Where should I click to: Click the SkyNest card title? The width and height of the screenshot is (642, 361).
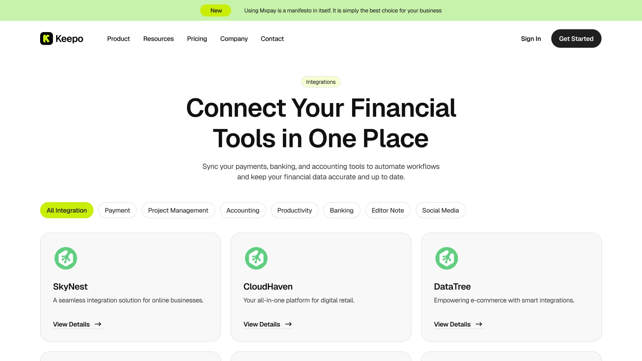tap(70, 286)
